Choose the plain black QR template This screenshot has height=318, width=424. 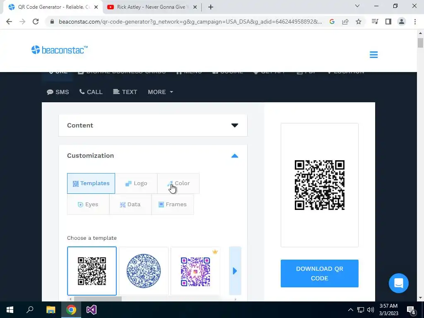click(x=92, y=271)
